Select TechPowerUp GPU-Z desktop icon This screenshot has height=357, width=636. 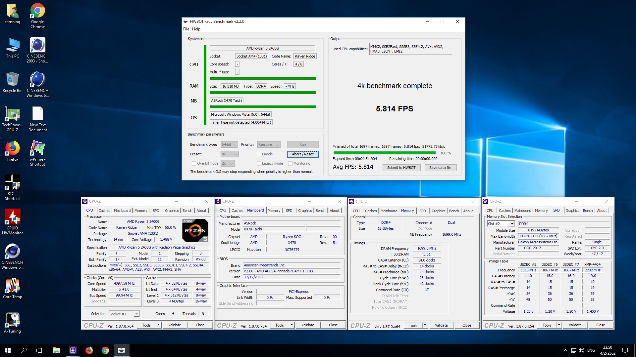tap(13, 119)
